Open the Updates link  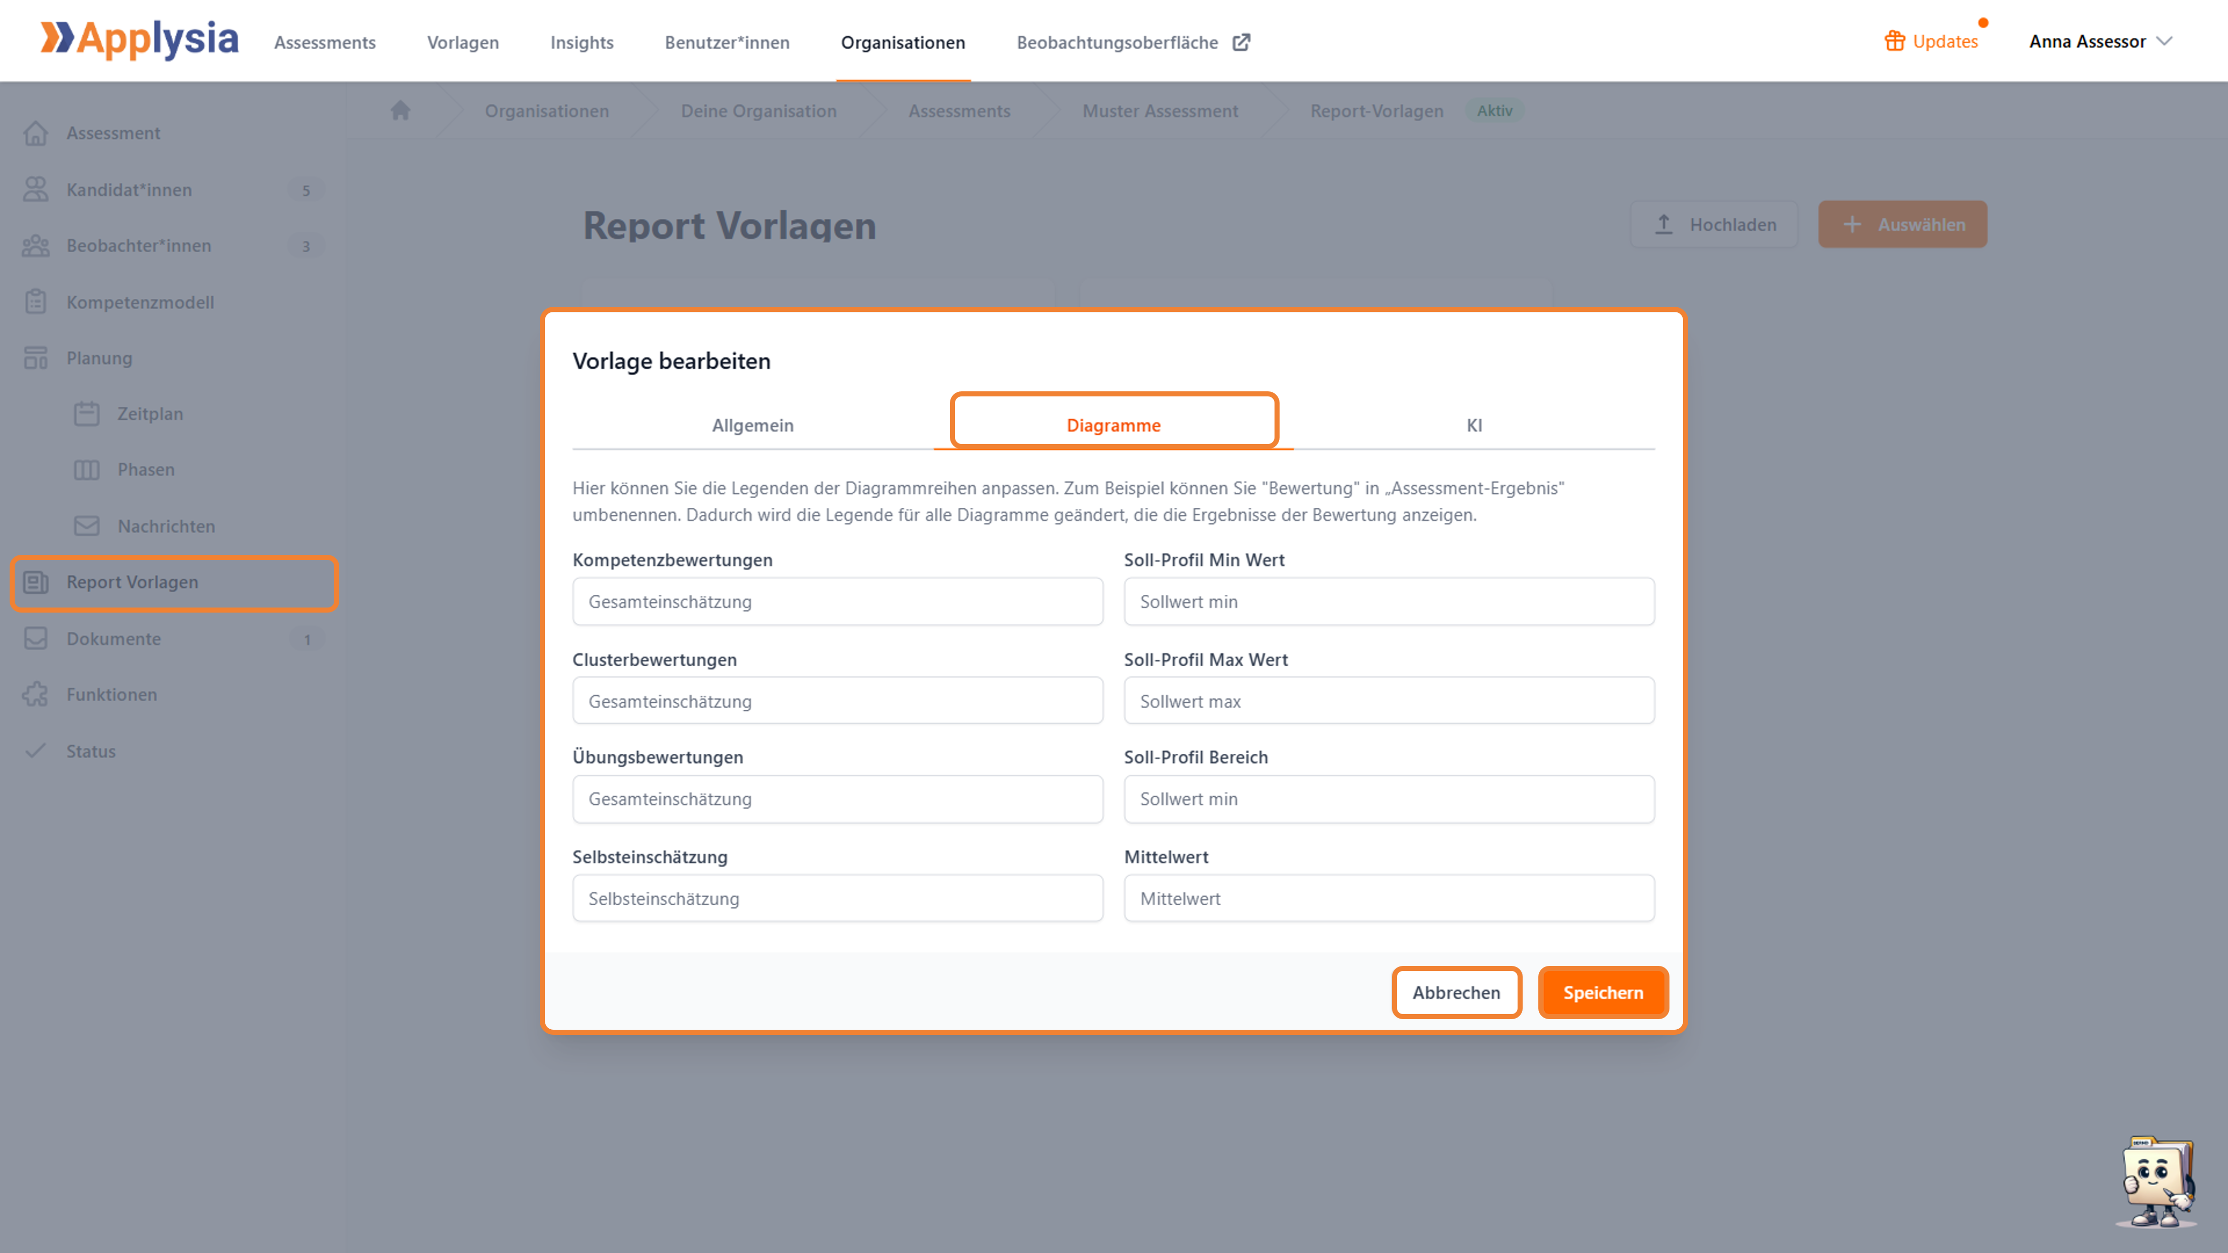(x=1931, y=42)
